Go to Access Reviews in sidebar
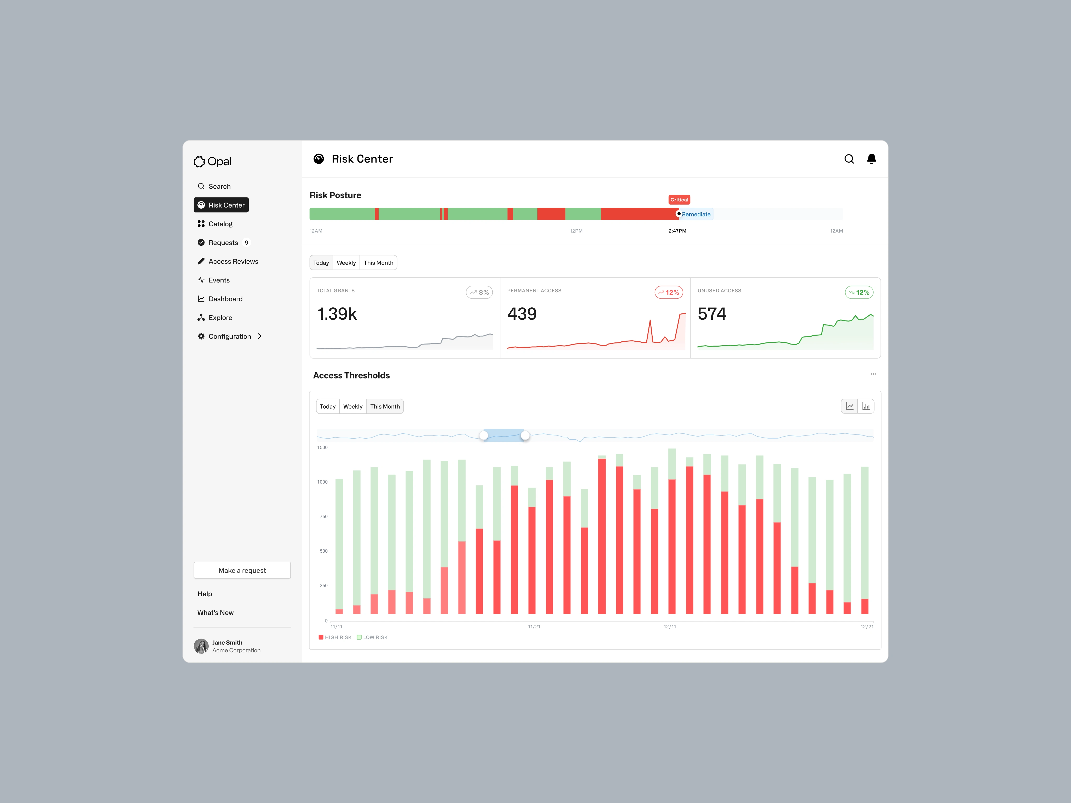 tap(233, 261)
